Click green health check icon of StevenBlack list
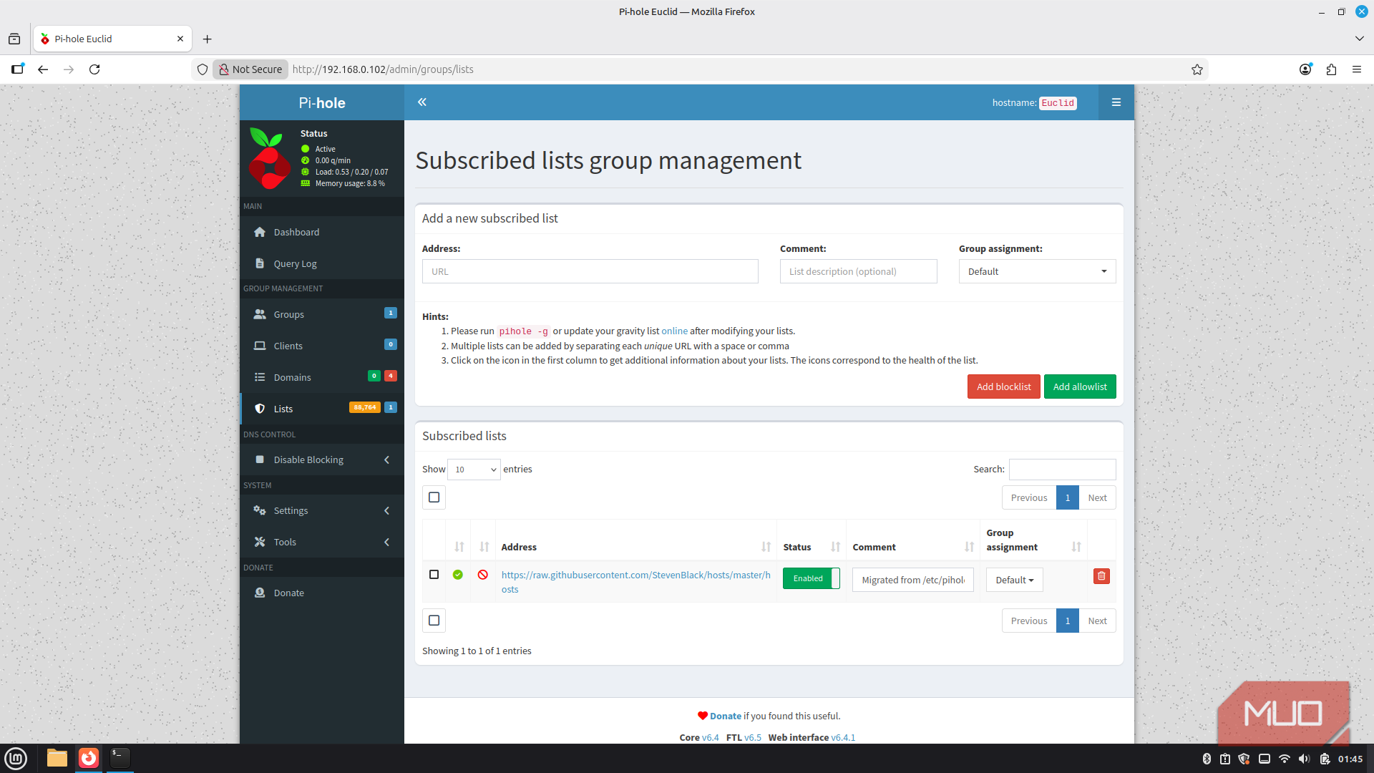Viewport: 1374px width, 773px height. 458,575
